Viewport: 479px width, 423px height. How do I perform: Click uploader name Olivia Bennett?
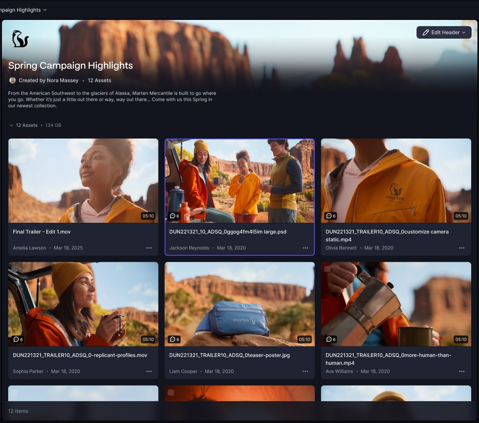click(x=341, y=248)
